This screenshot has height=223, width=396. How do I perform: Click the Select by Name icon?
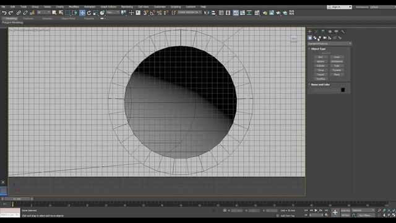click(61, 12)
